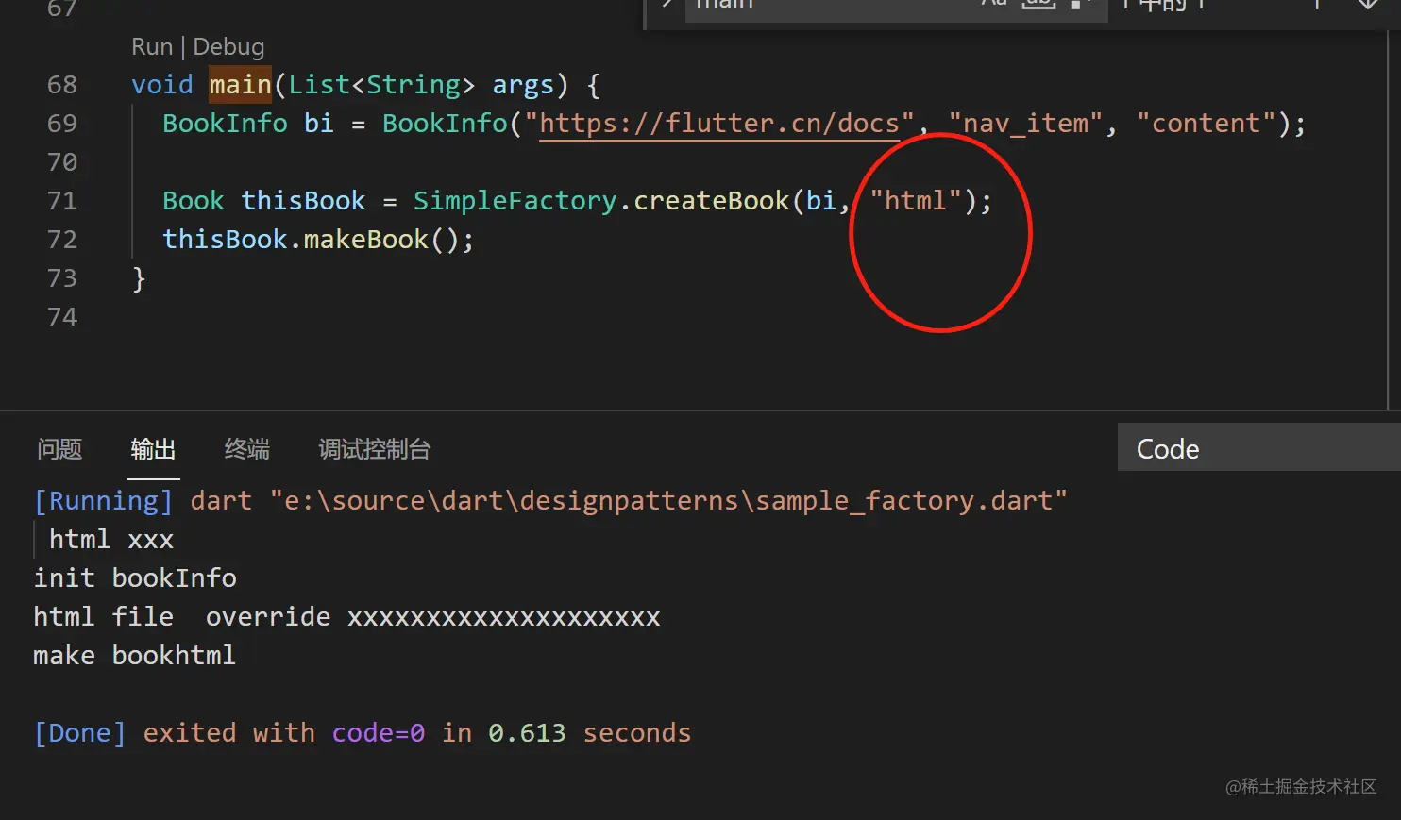Click List<String> type on line 68

pos(381,85)
